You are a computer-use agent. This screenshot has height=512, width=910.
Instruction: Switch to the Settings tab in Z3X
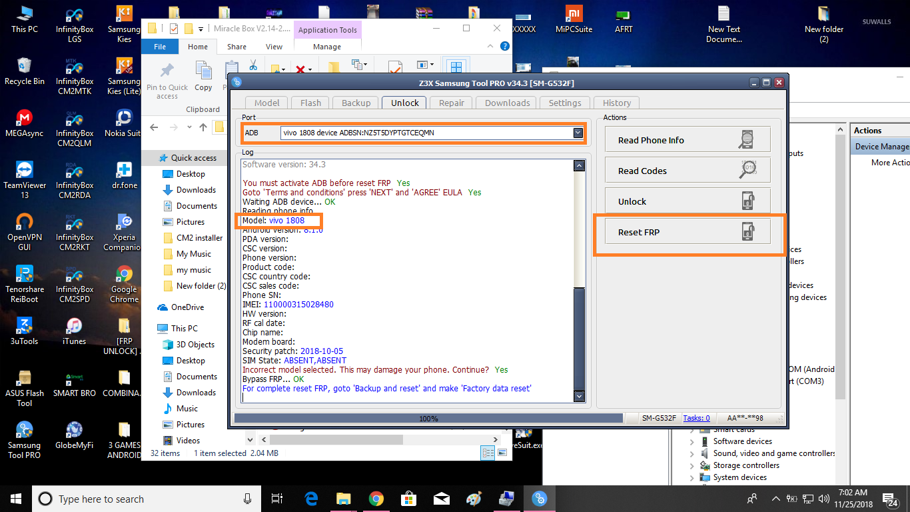[565, 103]
